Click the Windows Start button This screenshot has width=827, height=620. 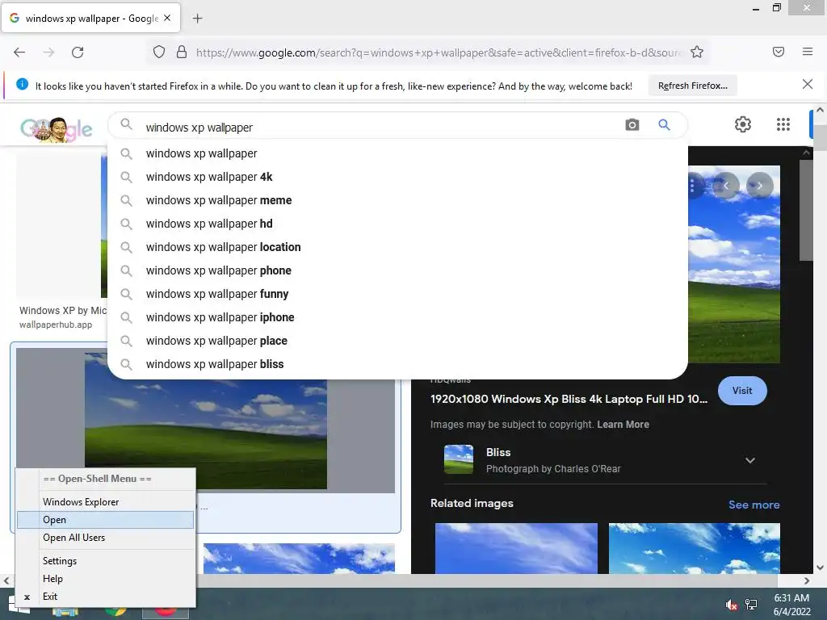point(18,605)
